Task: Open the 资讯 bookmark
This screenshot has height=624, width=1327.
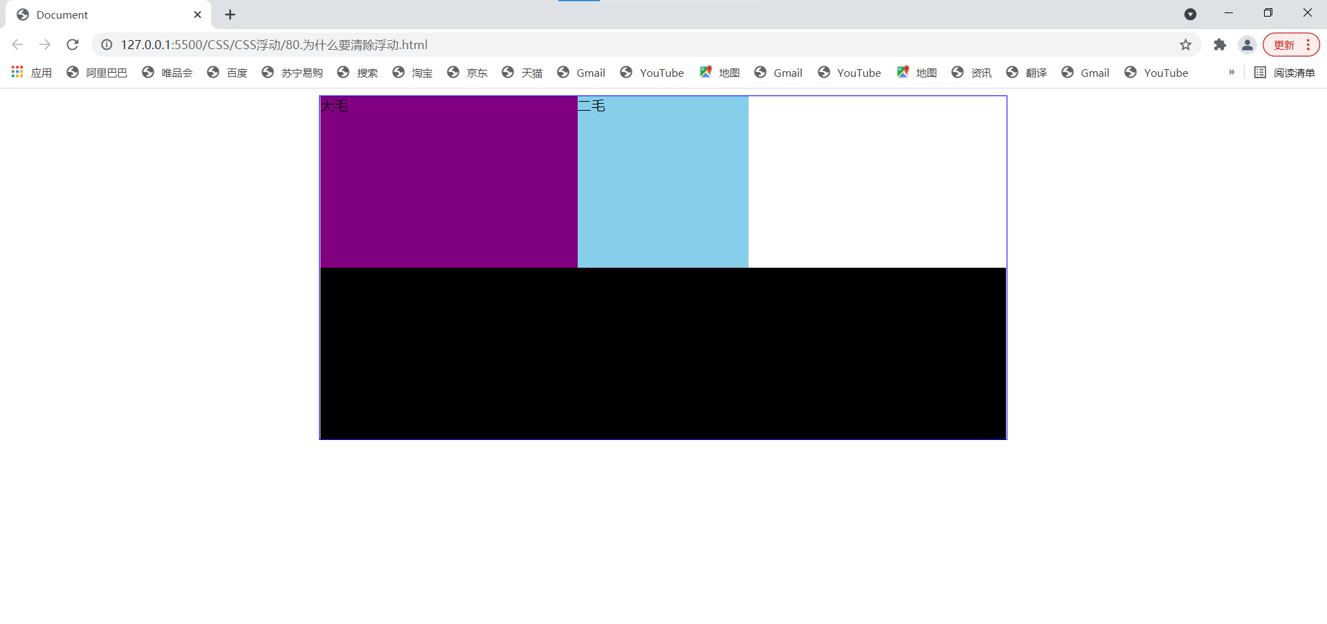Action: click(971, 73)
